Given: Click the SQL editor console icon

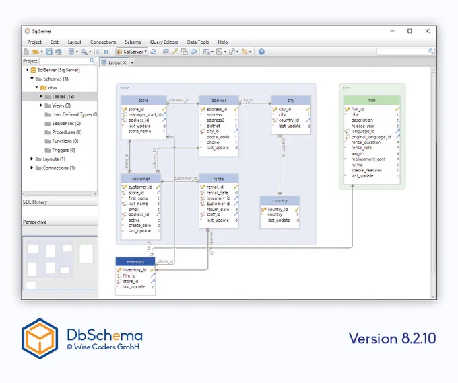Looking at the screenshot, I should (220, 52).
